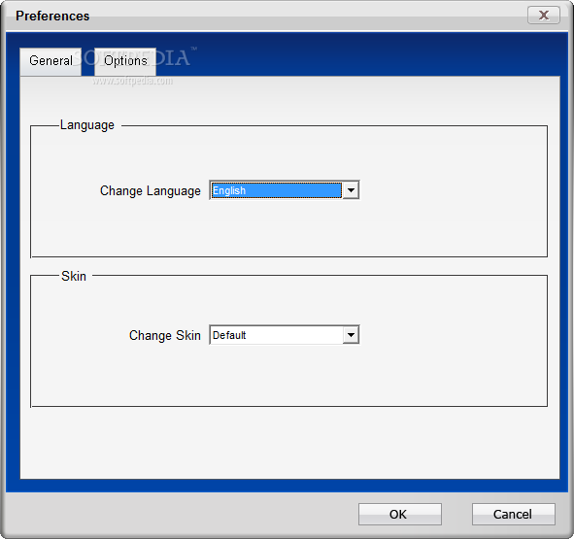Viewport: 574px width, 539px height.
Task: Open the Change Language dropdown arrow
Action: point(351,190)
